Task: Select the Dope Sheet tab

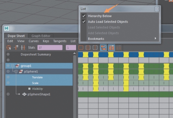Action: (x=16, y=36)
